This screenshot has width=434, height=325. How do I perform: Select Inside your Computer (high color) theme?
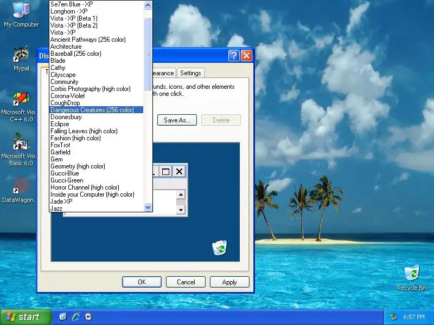(x=97, y=194)
